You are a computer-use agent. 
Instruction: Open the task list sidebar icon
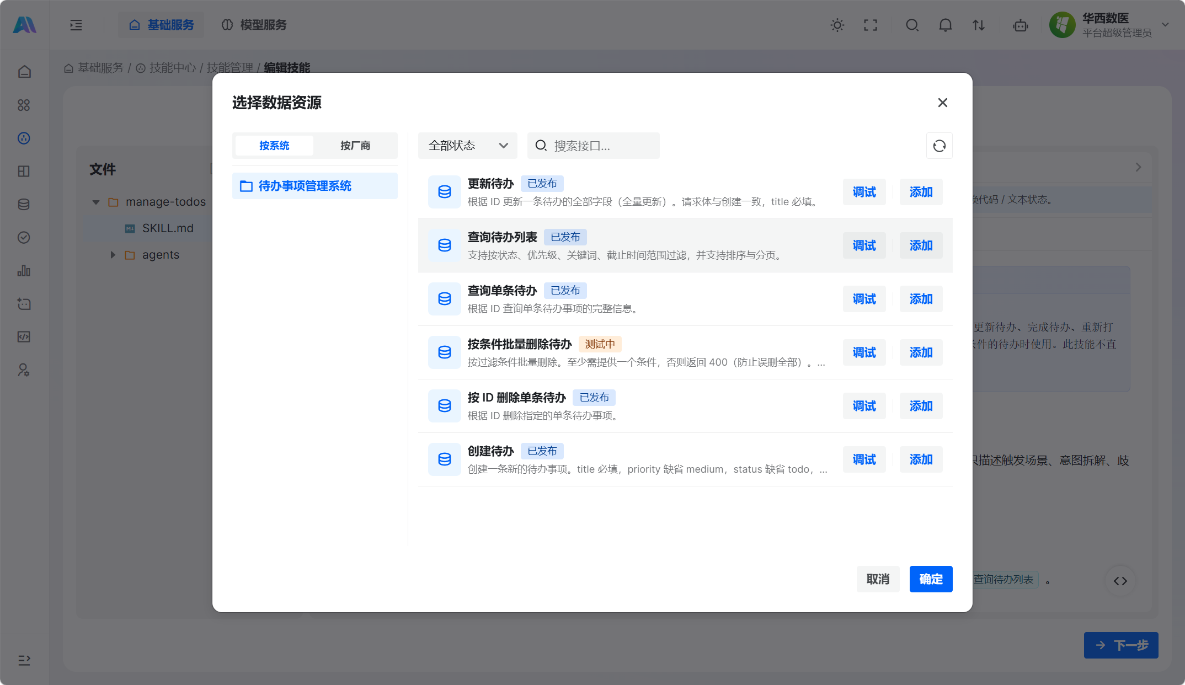click(x=24, y=303)
